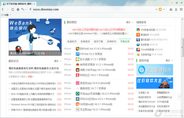Screen dimensions: 184x118
Task: Click the 360极速浏览器 icon
Action: pos(138,30)
